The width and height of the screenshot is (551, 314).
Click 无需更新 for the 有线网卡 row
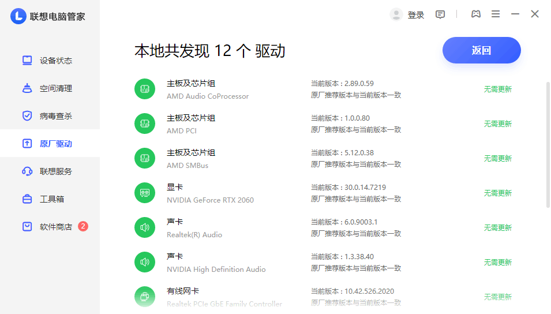[497, 297]
